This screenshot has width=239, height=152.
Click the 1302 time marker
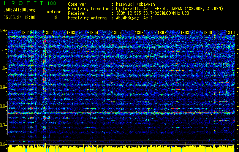48,33
